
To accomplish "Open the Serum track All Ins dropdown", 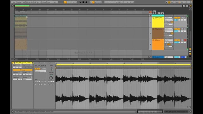I will click(x=169, y=40).
